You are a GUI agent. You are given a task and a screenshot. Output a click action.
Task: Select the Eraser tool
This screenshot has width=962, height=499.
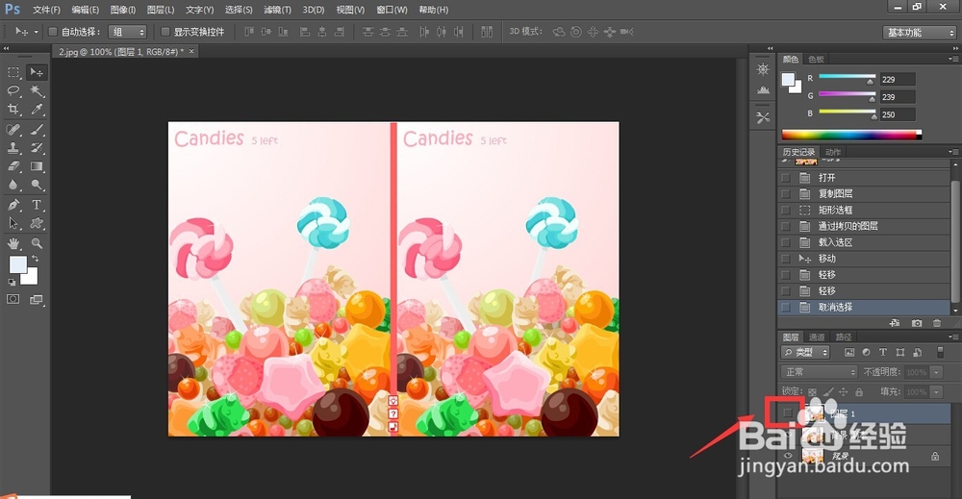13,166
